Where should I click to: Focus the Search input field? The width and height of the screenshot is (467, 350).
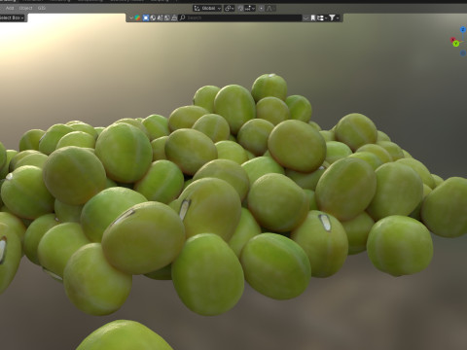click(240, 17)
